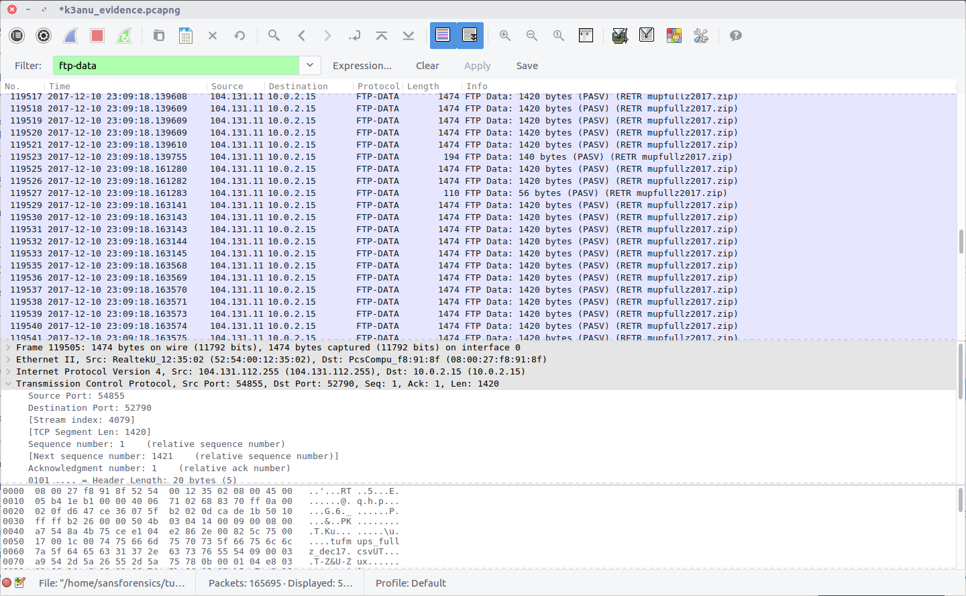
Task: Collapse the Transmission Control Protocol section
Action: (x=8, y=384)
